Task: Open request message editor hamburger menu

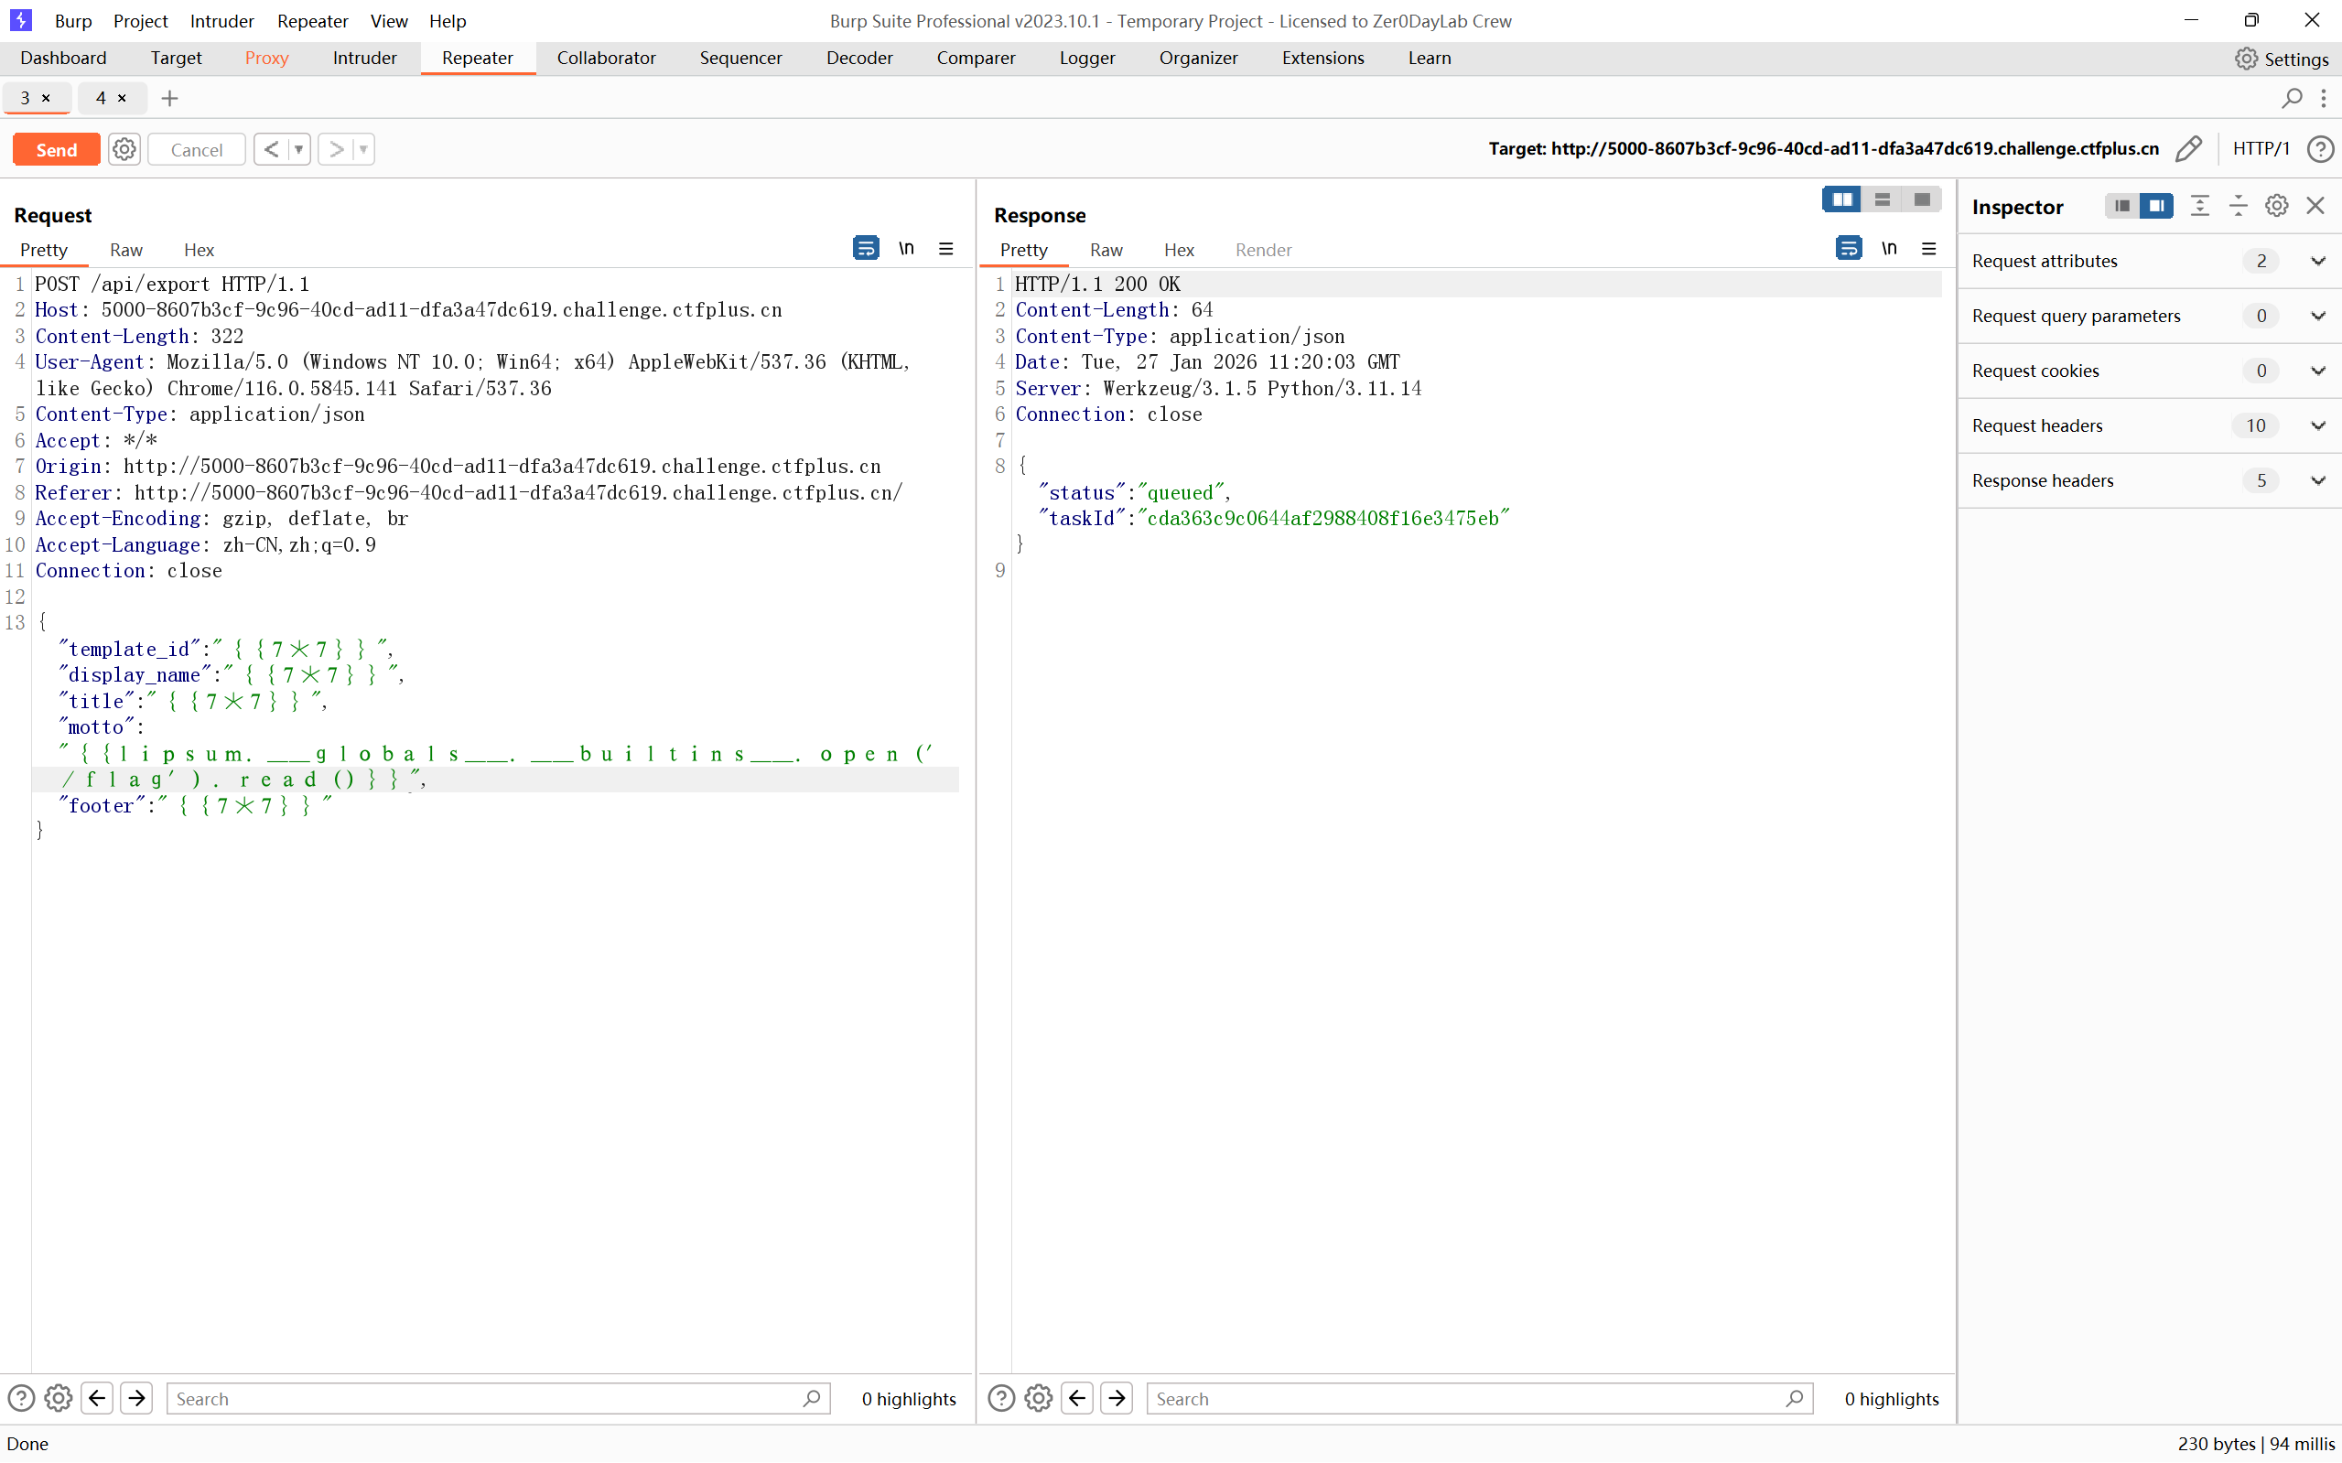Action: (x=946, y=249)
